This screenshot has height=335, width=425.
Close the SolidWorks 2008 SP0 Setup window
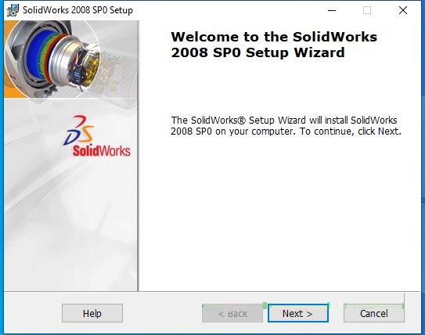pyautogui.click(x=403, y=10)
